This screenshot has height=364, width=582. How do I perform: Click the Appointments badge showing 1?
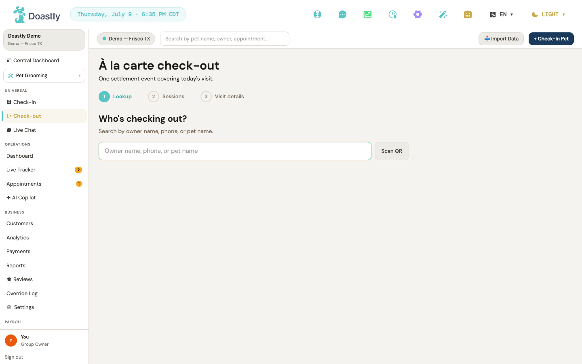click(x=79, y=184)
